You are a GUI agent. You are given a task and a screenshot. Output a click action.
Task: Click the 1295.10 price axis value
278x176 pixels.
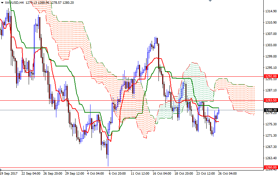coord(271,68)
